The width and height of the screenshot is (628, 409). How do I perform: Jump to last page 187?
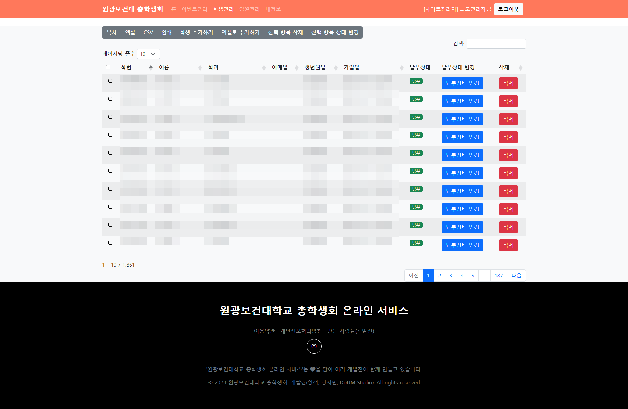[x=499, y=276]
